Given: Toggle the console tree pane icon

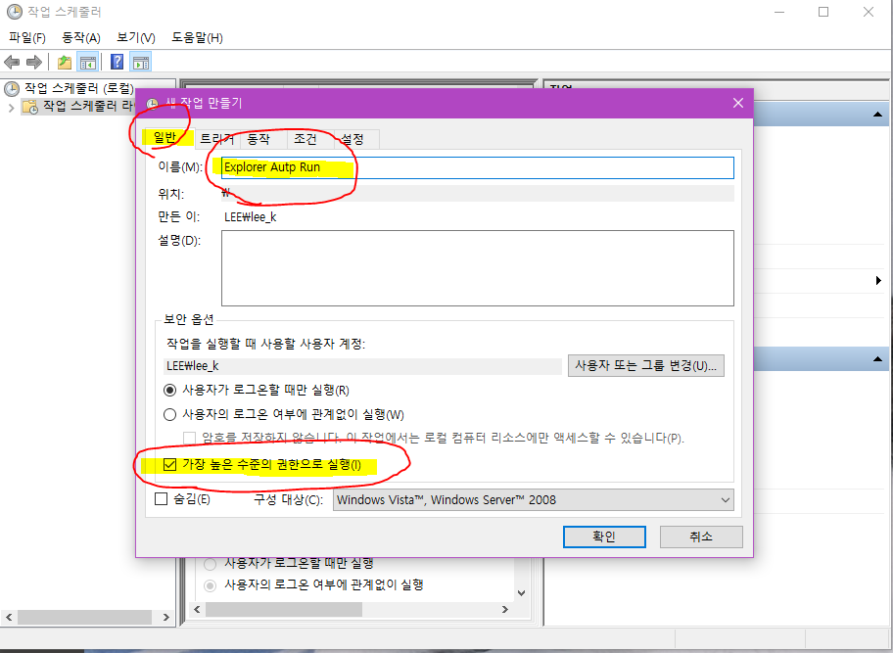Looking at the screenshot, I should point(85,61).
